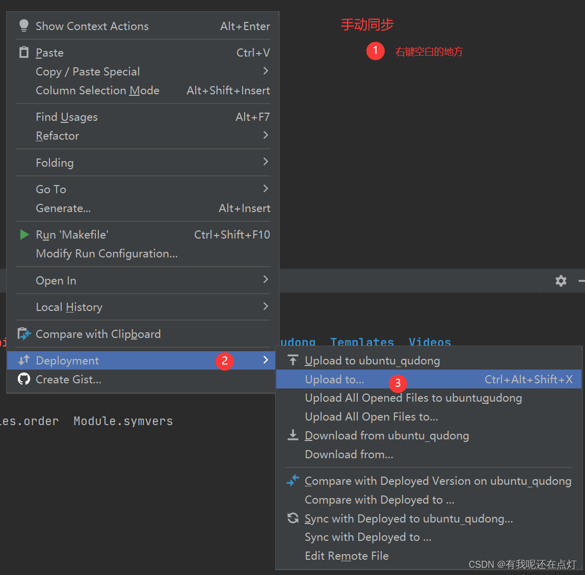The width and height of the screenshot is (585, 575).
Task: Click the Templates link
Action: [x=362, y=342]
